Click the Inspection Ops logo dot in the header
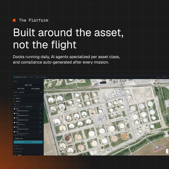169x169 pixels. pyautogui.click(x=14, y=77)
